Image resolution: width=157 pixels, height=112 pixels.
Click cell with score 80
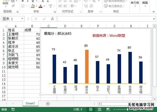(32, 63)
